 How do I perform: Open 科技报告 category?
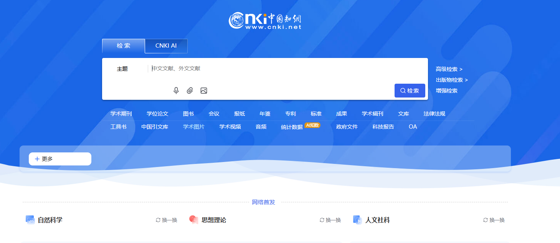click(x=383, y=127)
